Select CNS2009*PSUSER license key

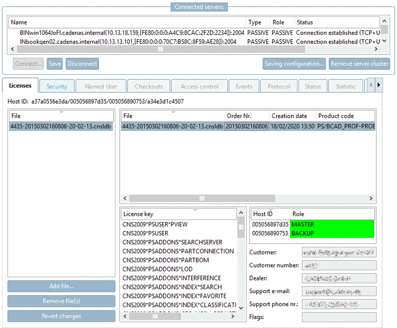(146, 233)
